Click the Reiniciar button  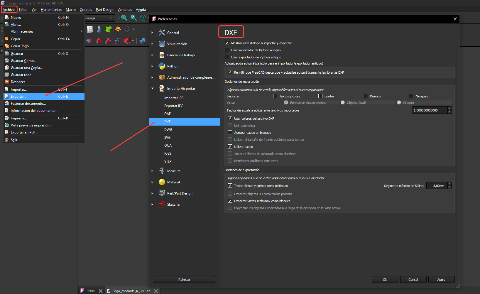(x=184, y=280)
